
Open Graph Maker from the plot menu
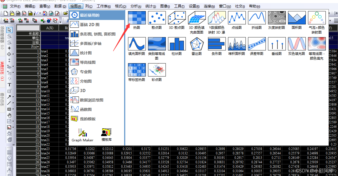coord(82,135)
